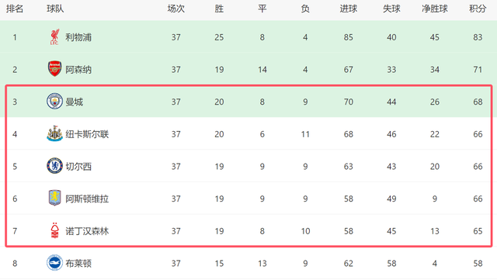The width and height of the screenshot is (497, 280).
Task: Select the 阿斯顿维拉 team name
Action: (x=87, y=199)
